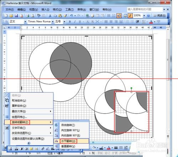Click the Ungroup icon beside 取消组合
This screenshot has width=178, height=157.
click(7, 100)
